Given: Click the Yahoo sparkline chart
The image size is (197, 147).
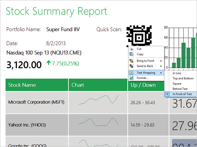Looking at the screenshot, I should click(x=98, y=122).
